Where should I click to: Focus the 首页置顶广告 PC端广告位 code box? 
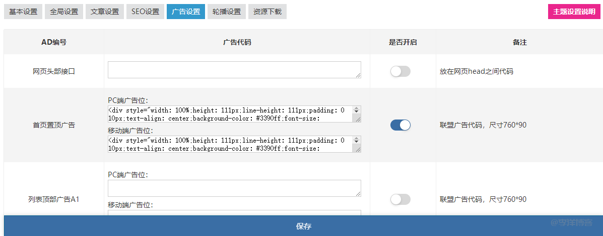click(230, 114)
